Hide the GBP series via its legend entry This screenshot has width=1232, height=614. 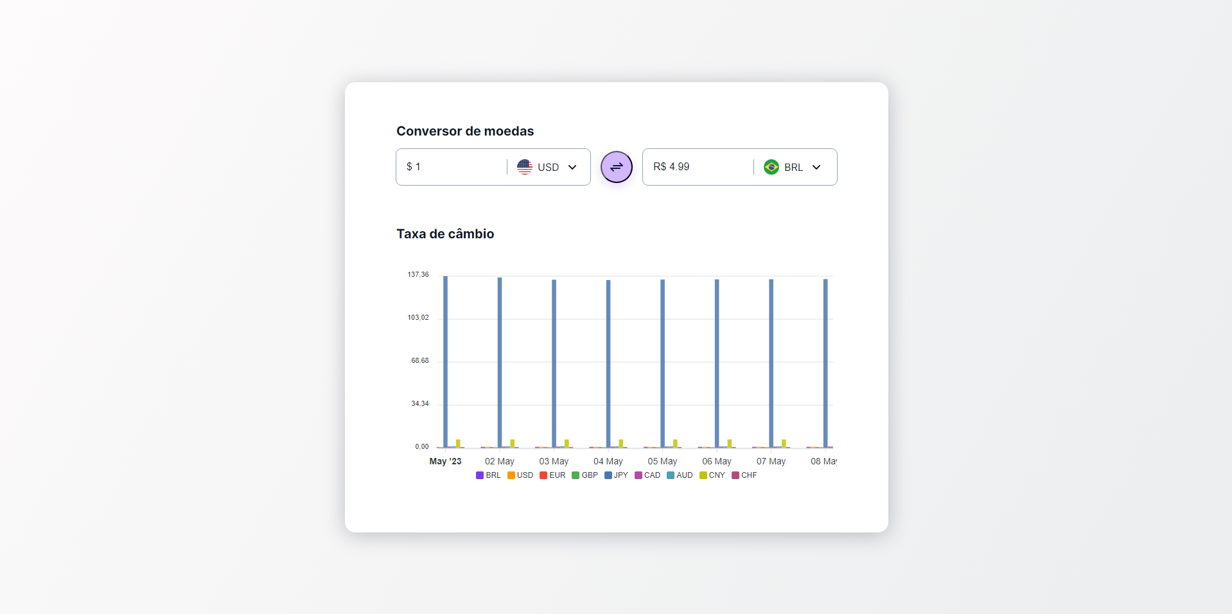point(585,475)
